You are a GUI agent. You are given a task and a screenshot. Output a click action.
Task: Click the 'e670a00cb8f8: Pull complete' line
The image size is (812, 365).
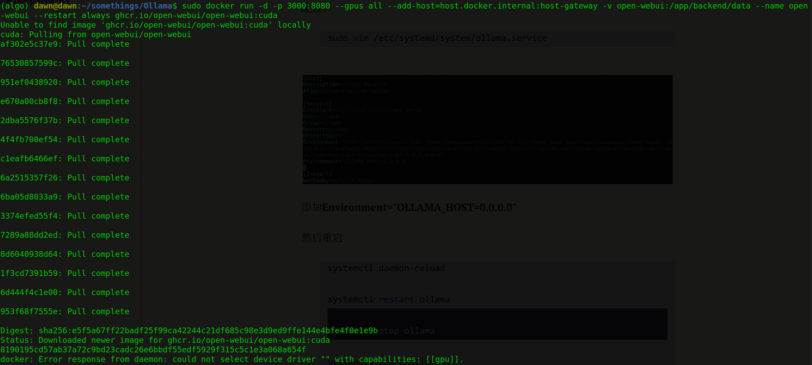tap(65, 102)
